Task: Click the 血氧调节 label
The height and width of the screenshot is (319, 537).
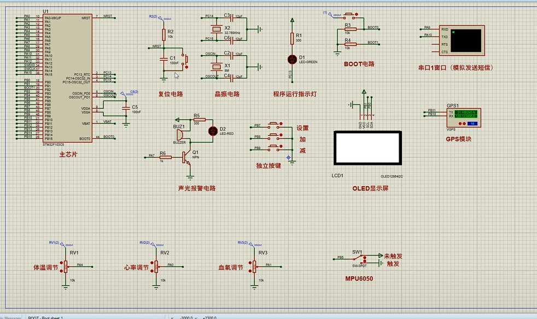Action: [x=231, y=267]
